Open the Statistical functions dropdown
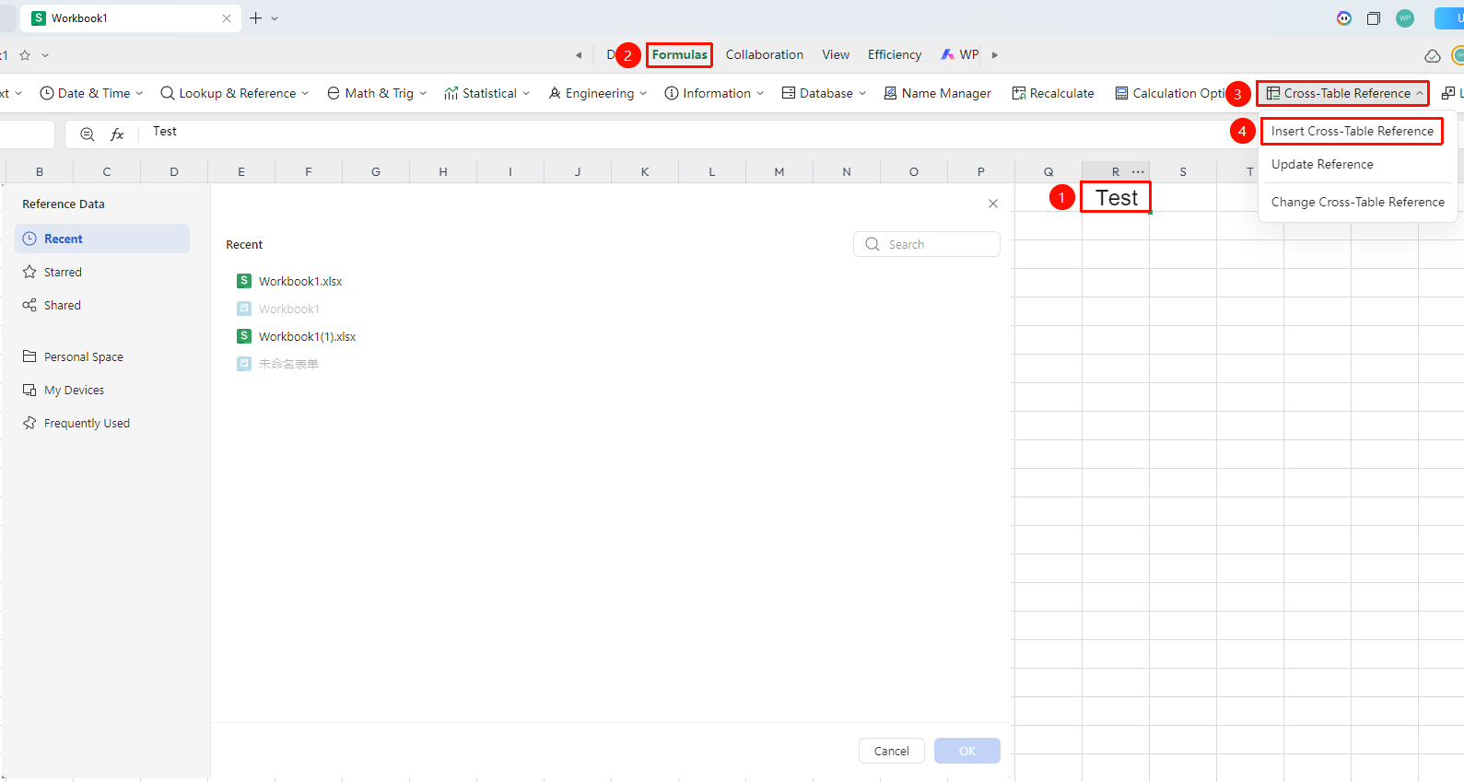 coord(486,93)
